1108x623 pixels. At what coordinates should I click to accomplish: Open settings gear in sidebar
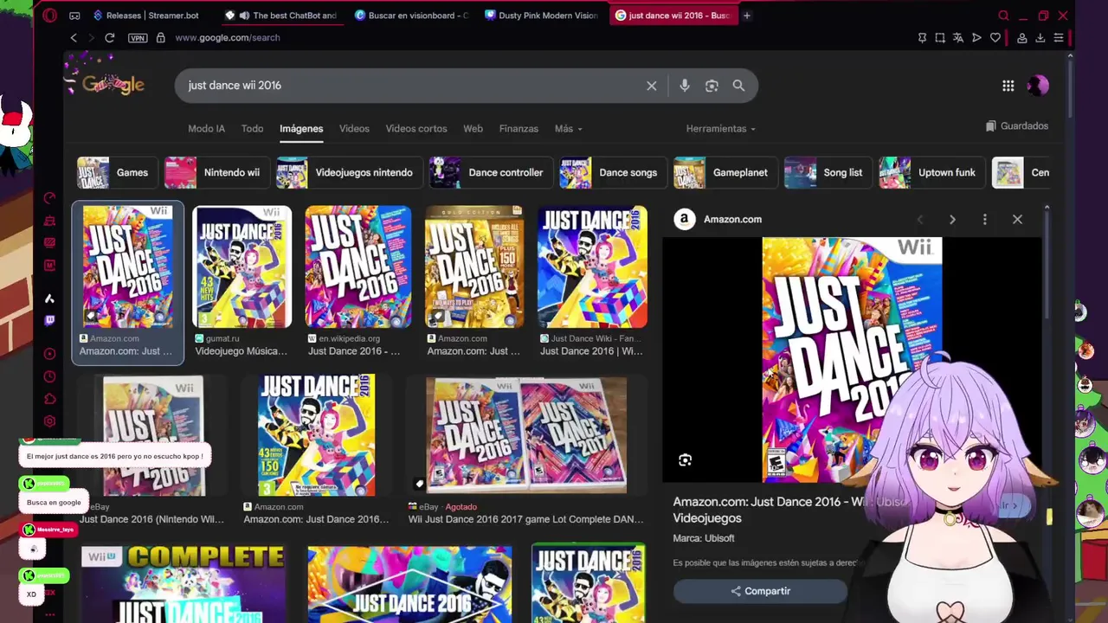pos(49,421)
